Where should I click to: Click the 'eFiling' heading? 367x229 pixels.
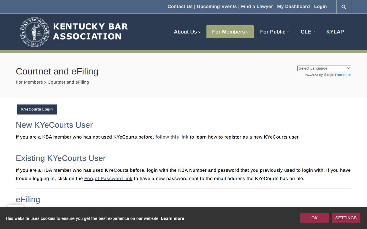click(x=28, y=200)
